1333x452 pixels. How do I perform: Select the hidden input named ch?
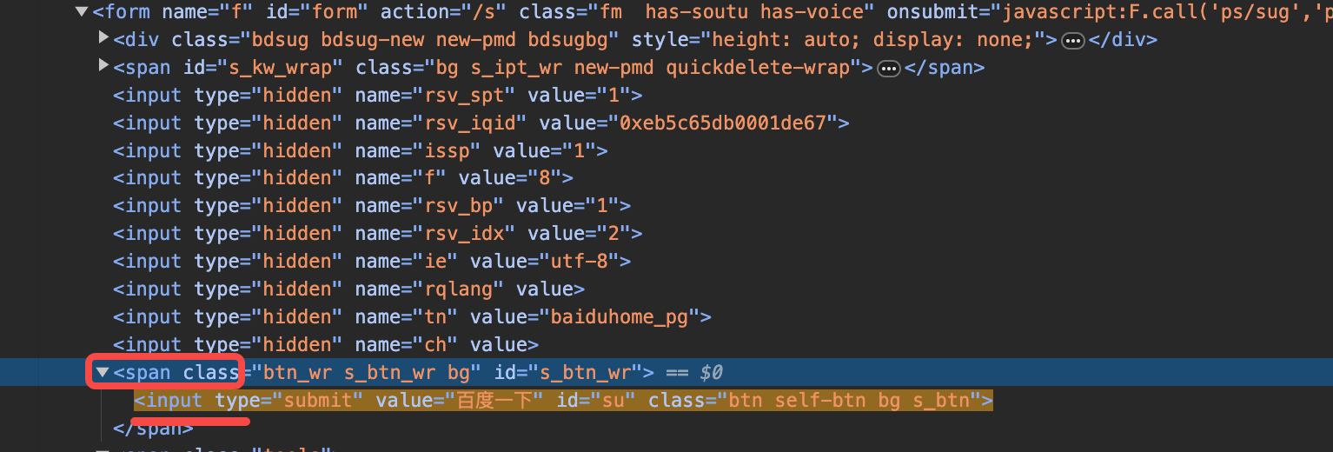click(326, 345)
